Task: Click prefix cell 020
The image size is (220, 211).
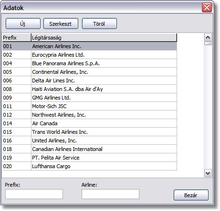Action: [x=17, y=166]
